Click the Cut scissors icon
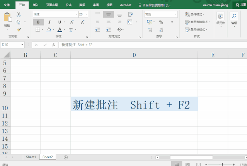Viewport: 247px width, 166px height. (x=19, y=14)
